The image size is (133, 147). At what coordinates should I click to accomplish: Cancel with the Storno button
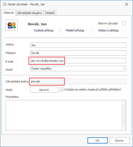119,141
